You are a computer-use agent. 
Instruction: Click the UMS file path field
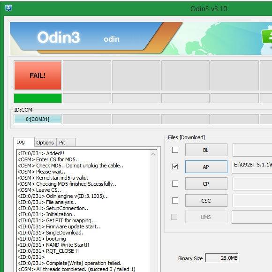[252, 217]
